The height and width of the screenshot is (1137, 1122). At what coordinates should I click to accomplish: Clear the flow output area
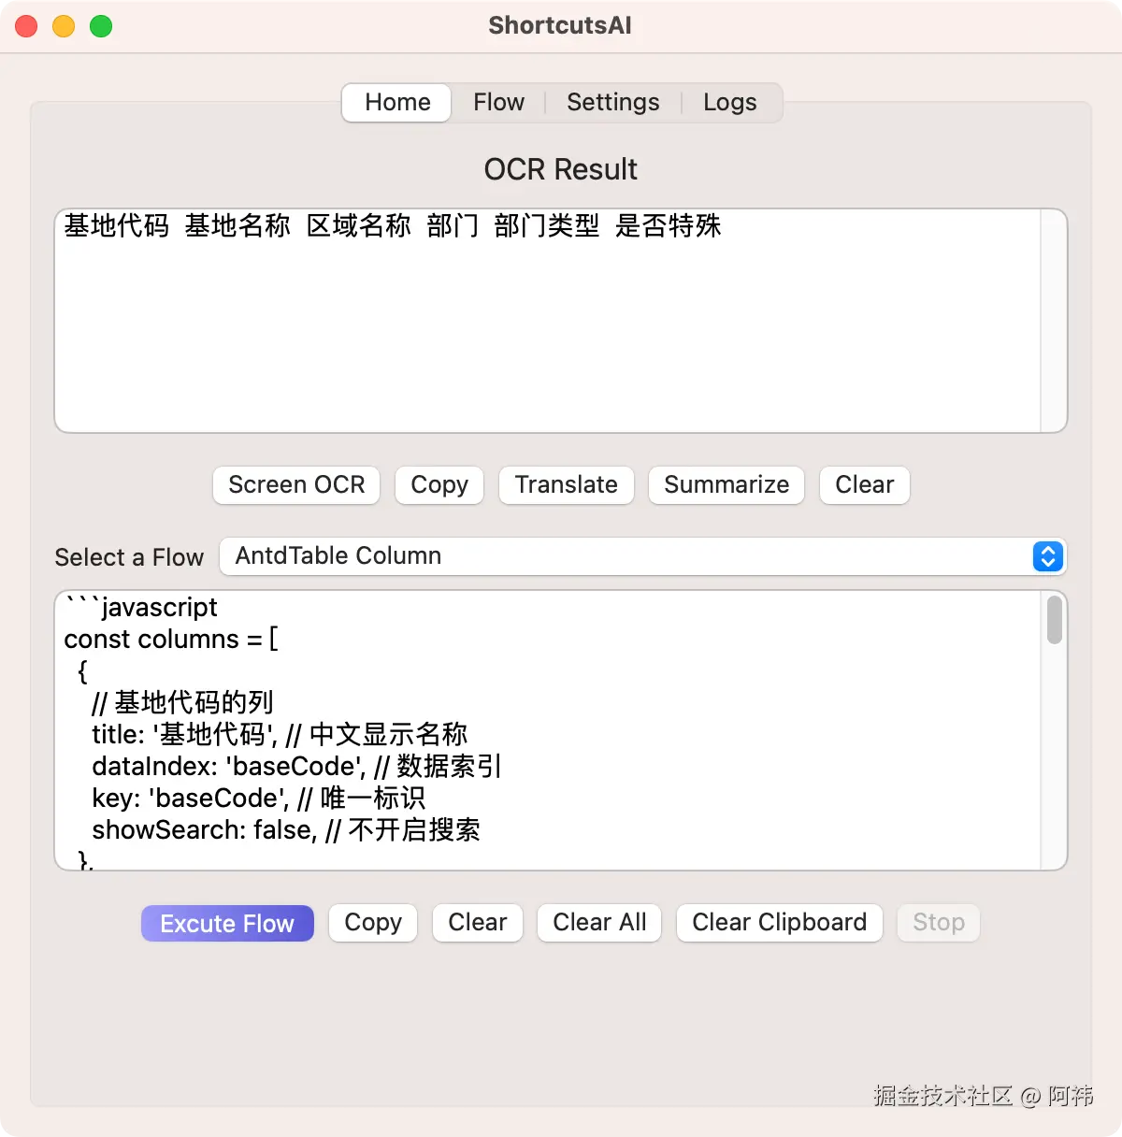point(478,923)
